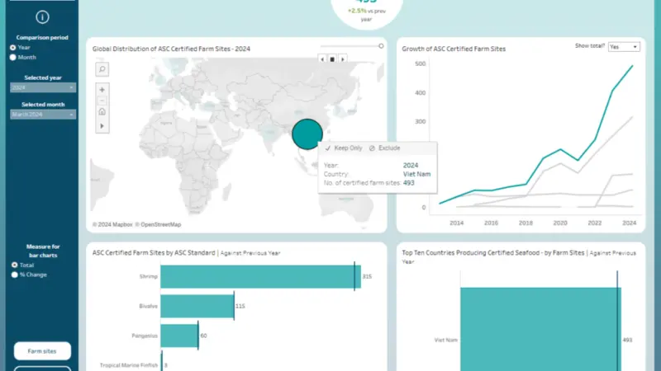Click the Pangasius bar in standards chart

click(179, 336)
